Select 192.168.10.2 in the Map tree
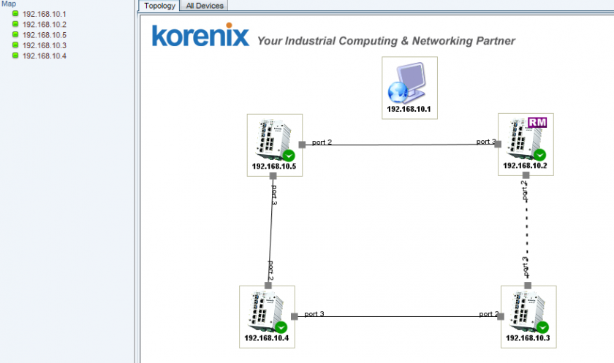Image resolution: width=614 pixels, height=363 pixels. point(45,25)
